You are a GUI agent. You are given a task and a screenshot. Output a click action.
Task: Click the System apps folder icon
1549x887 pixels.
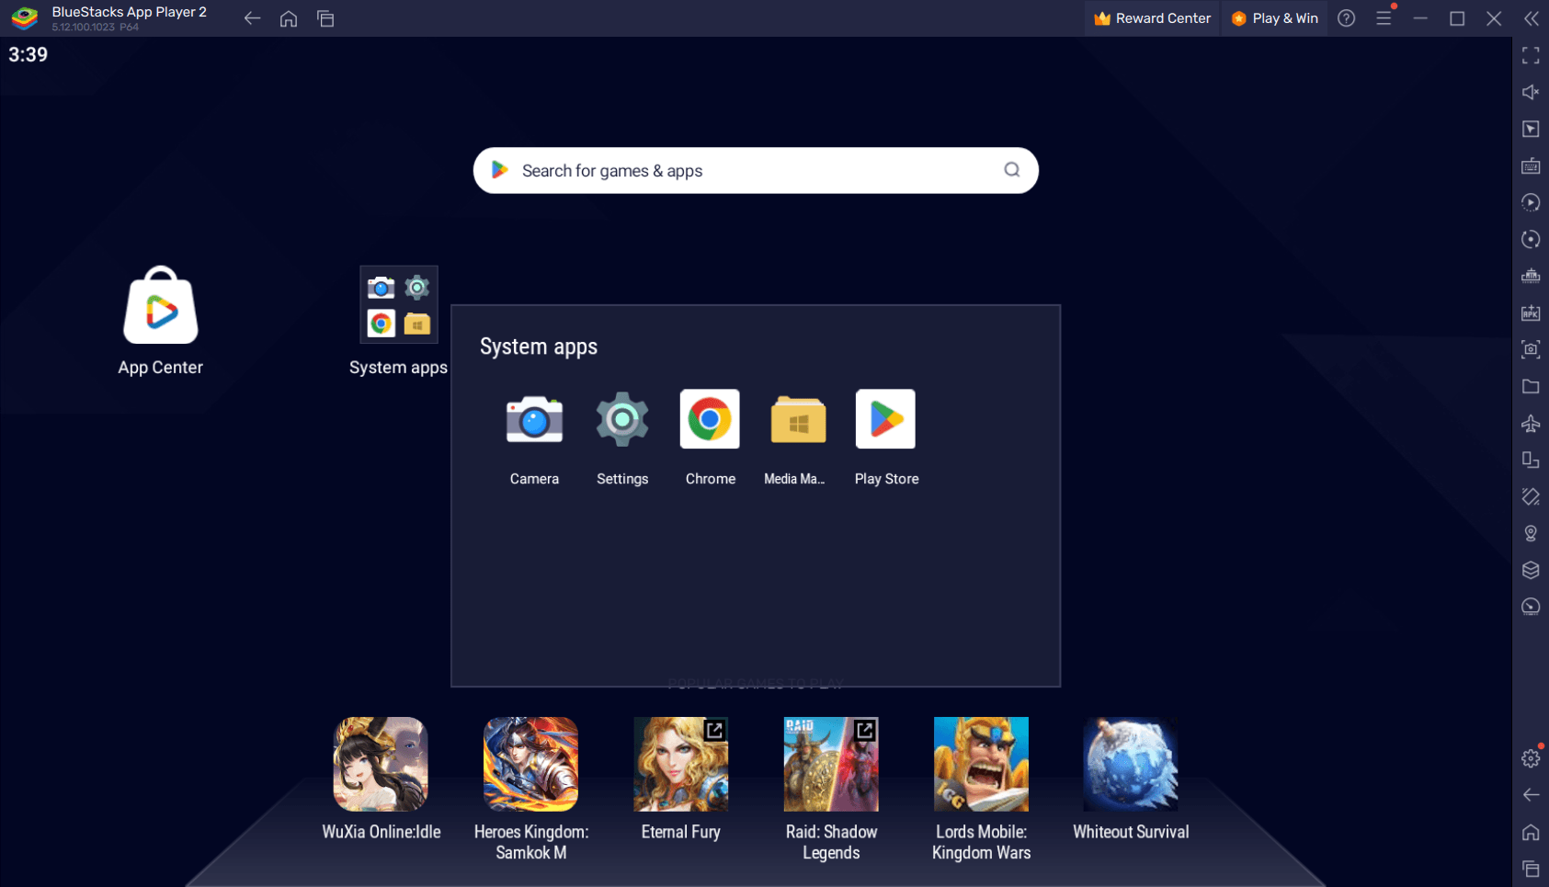(399, 304)
